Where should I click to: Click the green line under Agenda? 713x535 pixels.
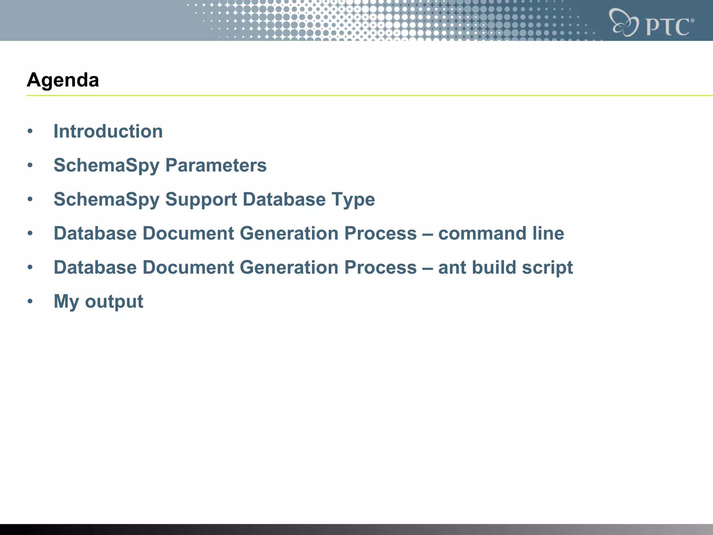(x=370, y=95)
